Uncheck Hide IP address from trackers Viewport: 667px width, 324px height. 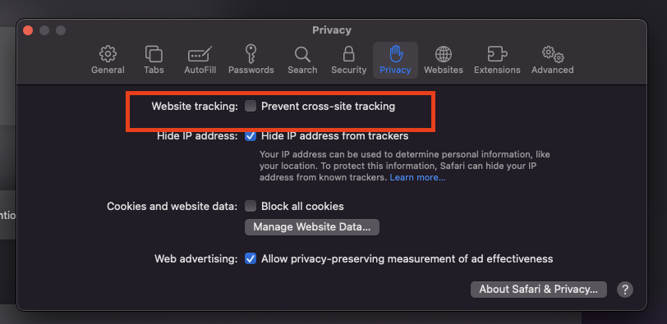[x=251, y=136]
